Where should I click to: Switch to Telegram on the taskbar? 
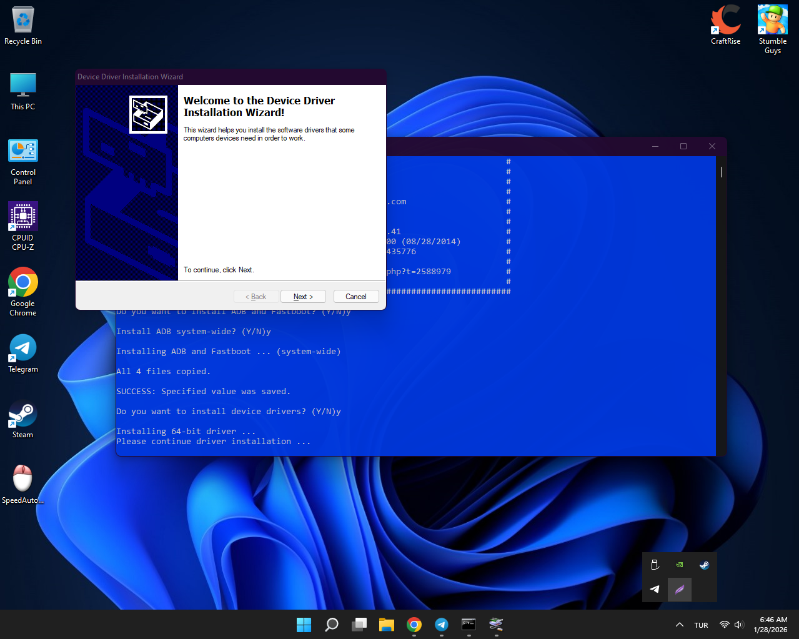click(442, 625)
